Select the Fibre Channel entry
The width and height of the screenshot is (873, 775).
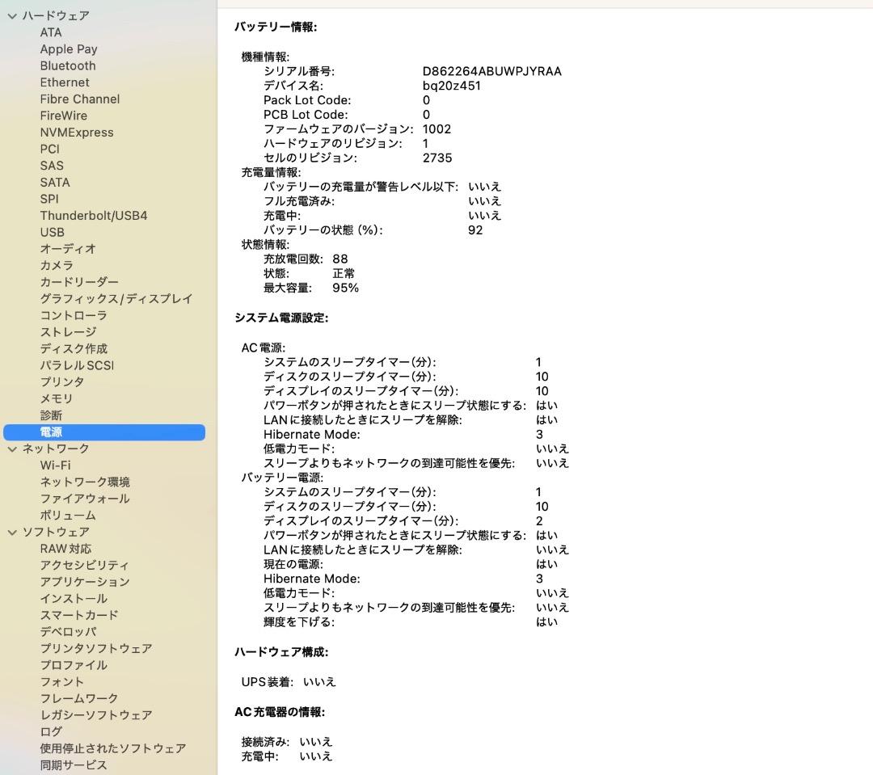[x=79, y=99]
